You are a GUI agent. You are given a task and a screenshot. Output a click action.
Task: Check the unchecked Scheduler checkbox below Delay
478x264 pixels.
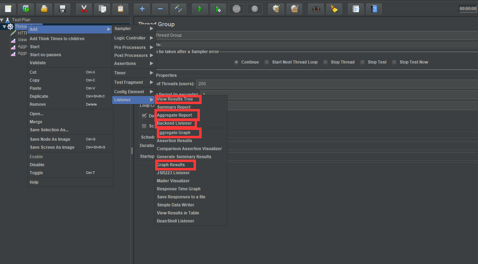tap(144, 126)
